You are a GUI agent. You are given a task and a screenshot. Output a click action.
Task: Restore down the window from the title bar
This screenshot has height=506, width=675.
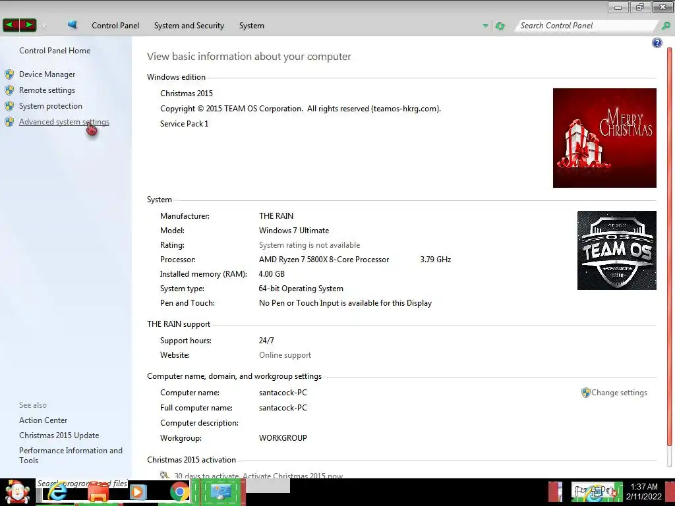(640, 7)
